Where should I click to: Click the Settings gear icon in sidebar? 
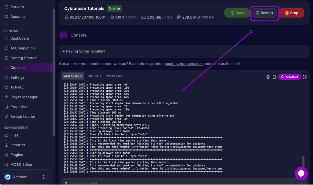(x=6, y=77)
